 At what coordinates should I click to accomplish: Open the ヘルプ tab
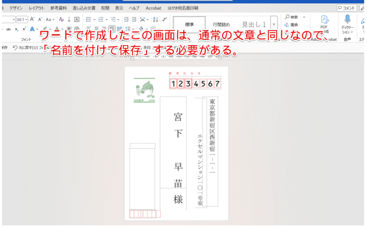[x=134, y=8]
